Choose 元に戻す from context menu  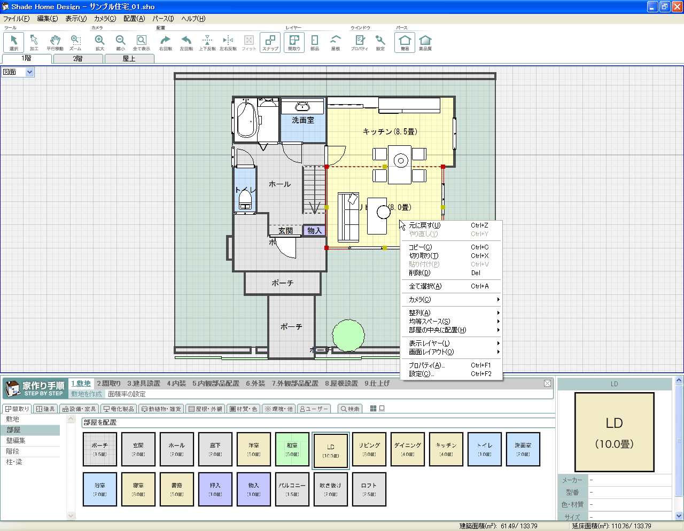click(451, 225)
